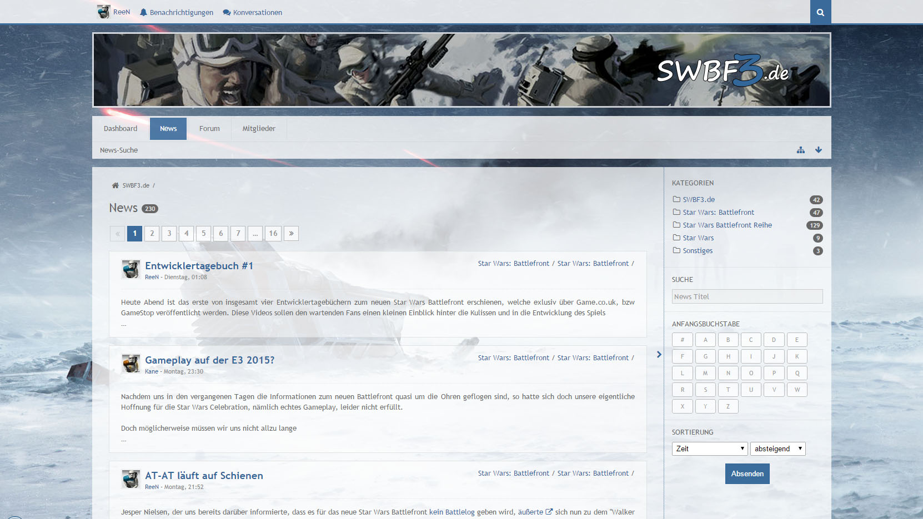Filter news by letter H

coord(728,356)
